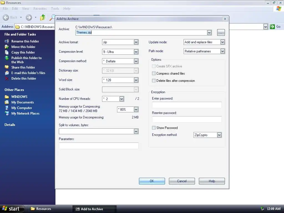The image size is (284, 213).
Task: Click the My Network Places link
Action: pyautogui.click(x=25, y=113)
